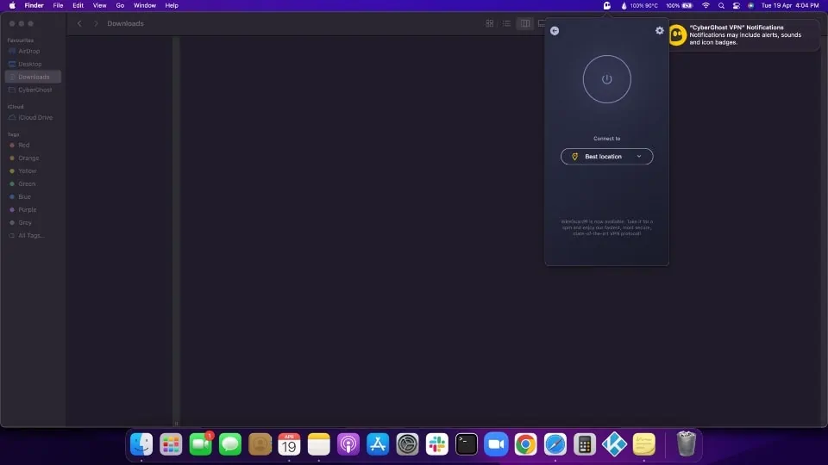Open Kodi from the Dock

[615, 444]
